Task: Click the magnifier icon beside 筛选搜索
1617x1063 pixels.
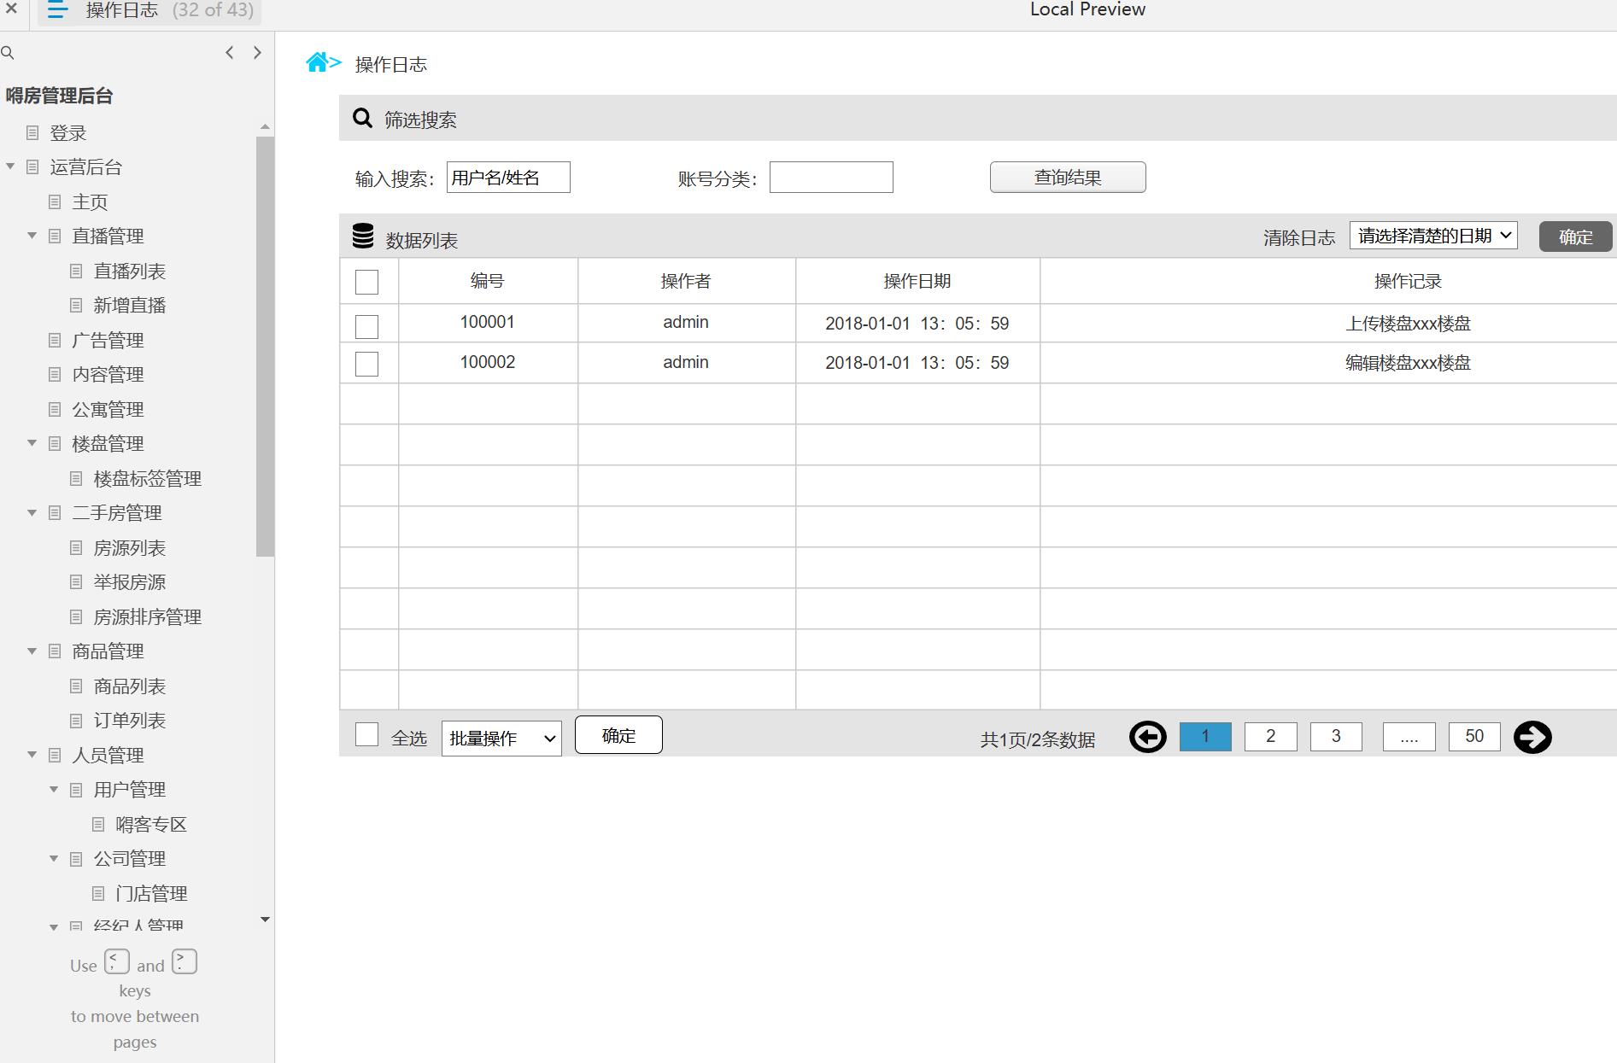Action: [363, 118]
